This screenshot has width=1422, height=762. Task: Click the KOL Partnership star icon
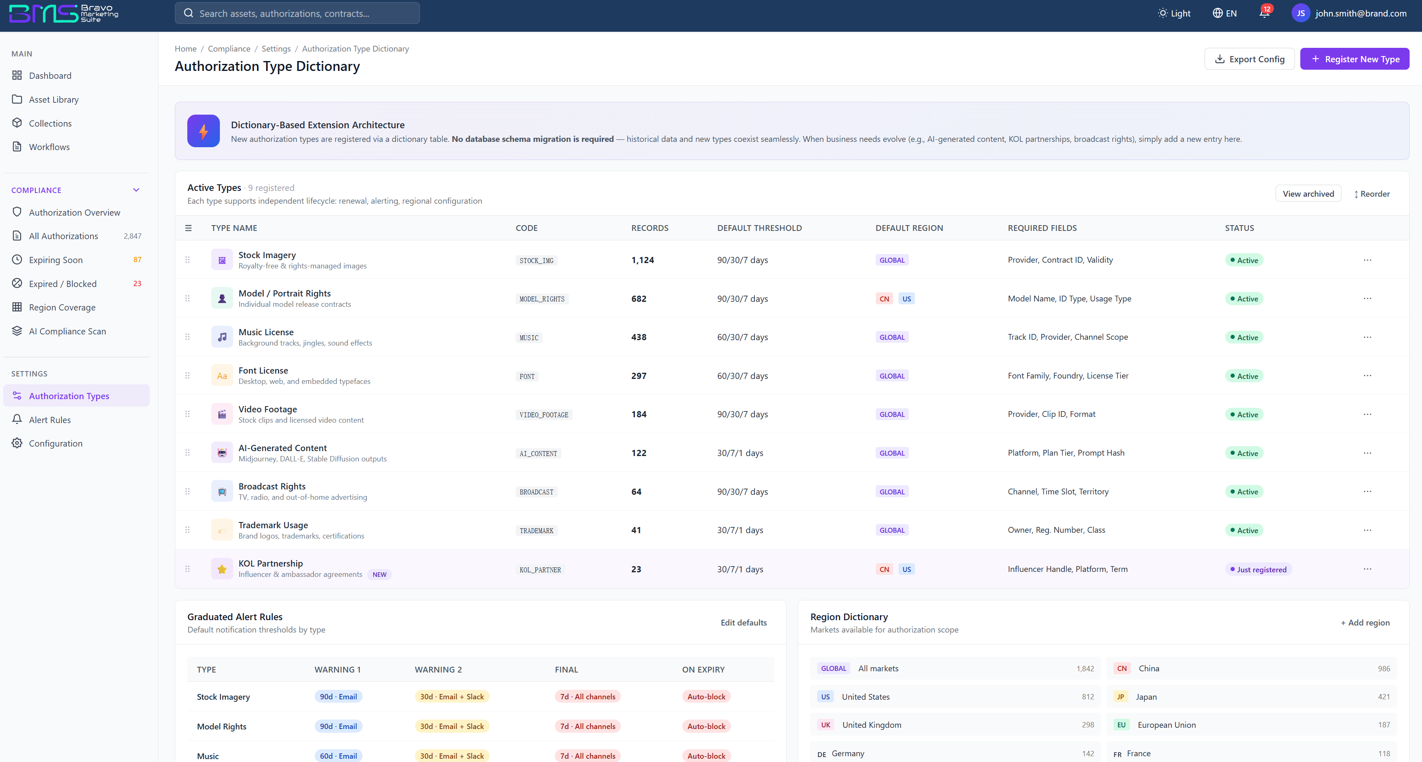tap(222, 569)
